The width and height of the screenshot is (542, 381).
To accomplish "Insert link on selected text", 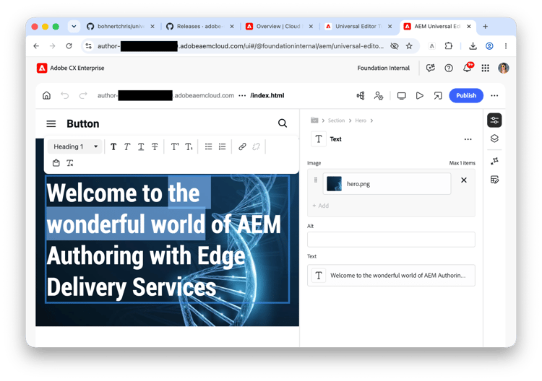I will pyautogui.click(x=242, y=146).
